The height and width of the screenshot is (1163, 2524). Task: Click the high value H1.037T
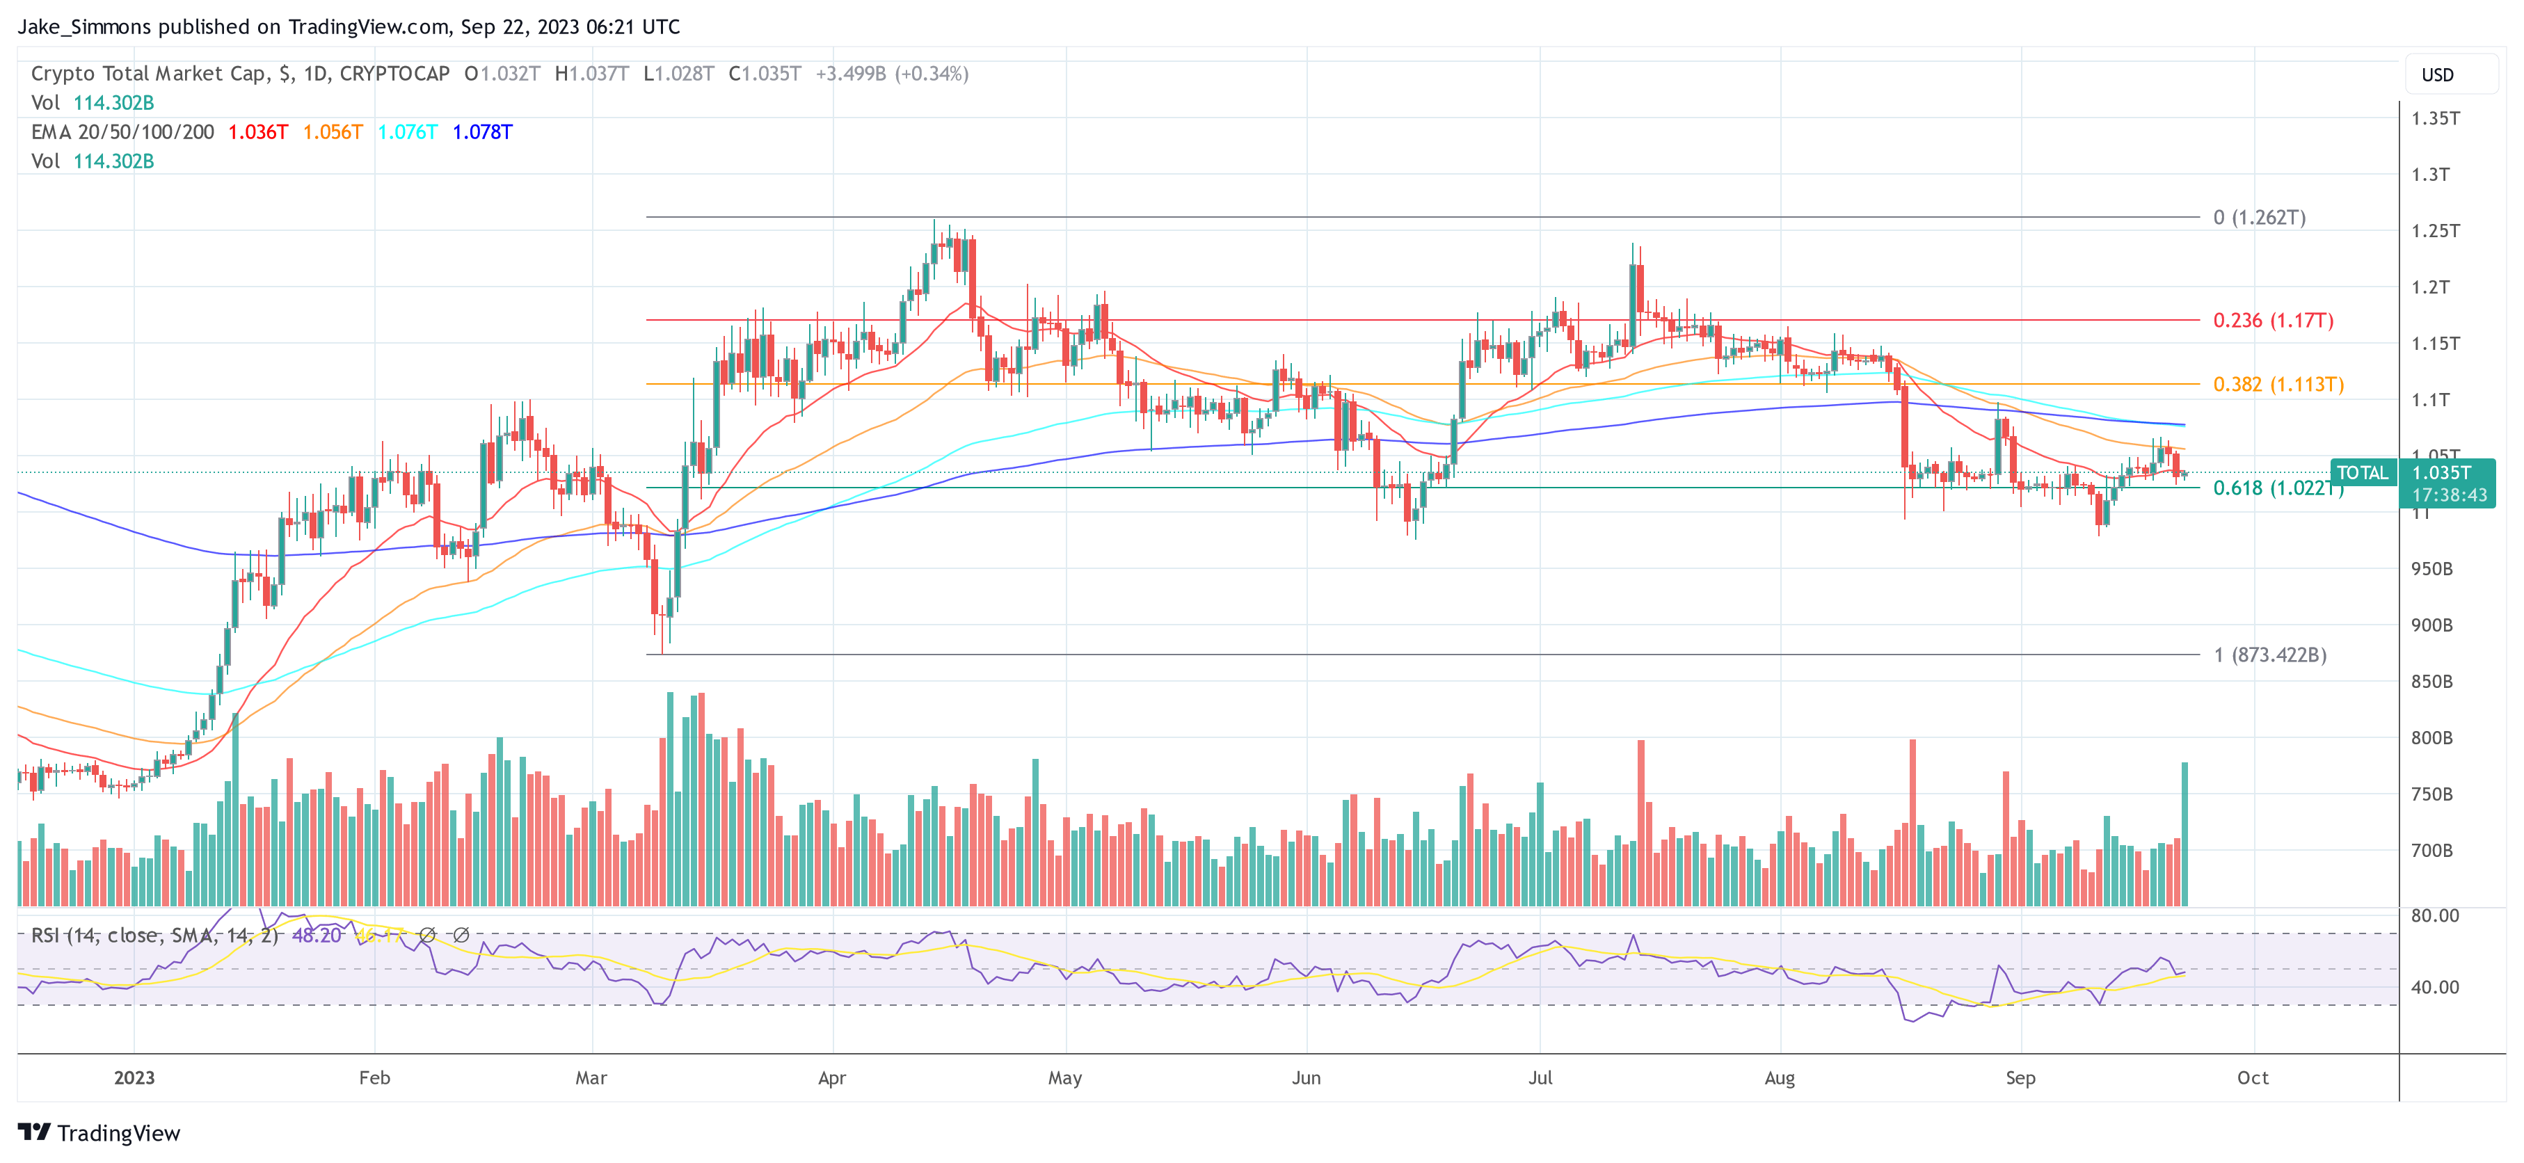click(x=592, y=74)
